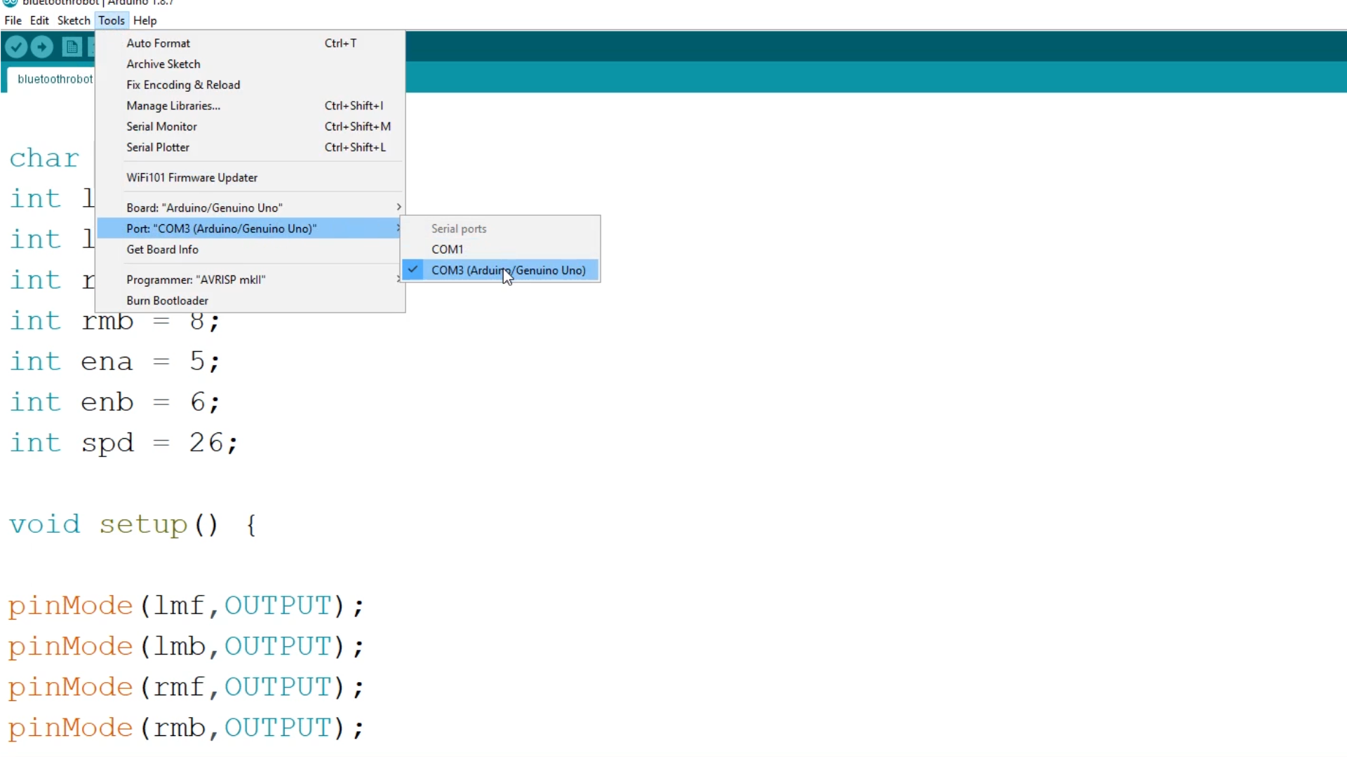Click the Upload arrow toolbar button
The height and width of the screenshot is (757, 1347).
42,47
